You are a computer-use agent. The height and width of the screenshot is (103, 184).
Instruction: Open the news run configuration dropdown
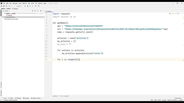click(x=19, y=6)
